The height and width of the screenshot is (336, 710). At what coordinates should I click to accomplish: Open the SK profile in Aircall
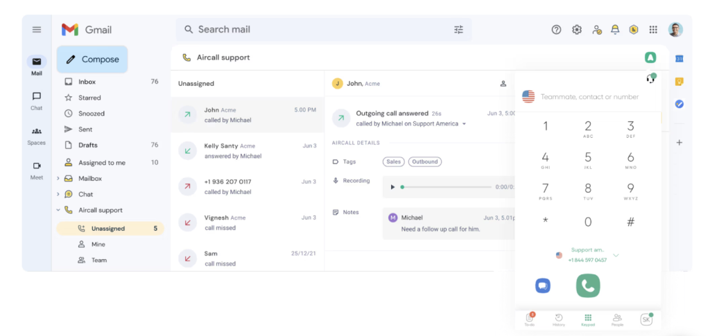pyautogui.click(x=646, y=319)
